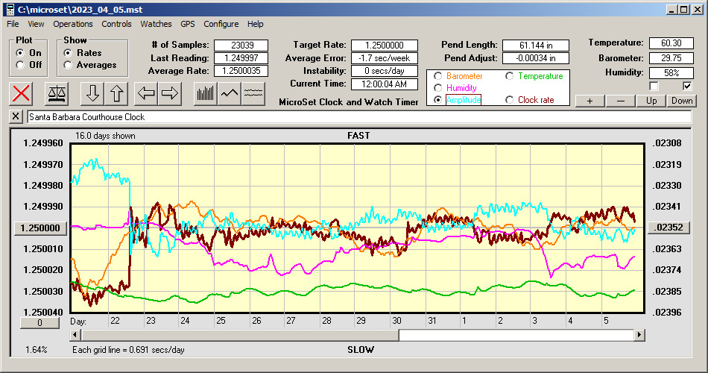Click the right arrow toolbar button

[x=170, y=93]
